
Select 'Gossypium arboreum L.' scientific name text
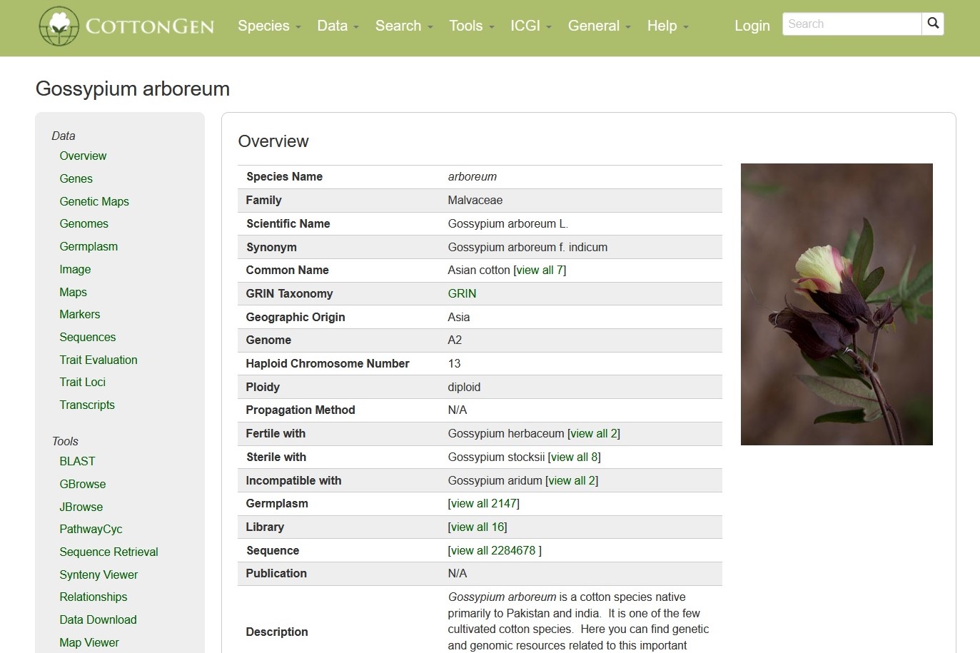[508, 223]
